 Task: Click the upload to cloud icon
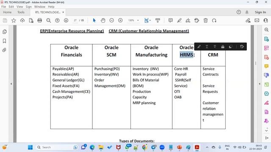[x=22, y=21]
